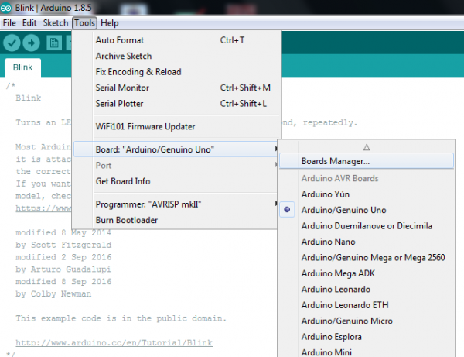Open the arduino.cc Tutorial/Blink link
This screenshot has width=464, height=357.
click(114, 343)
